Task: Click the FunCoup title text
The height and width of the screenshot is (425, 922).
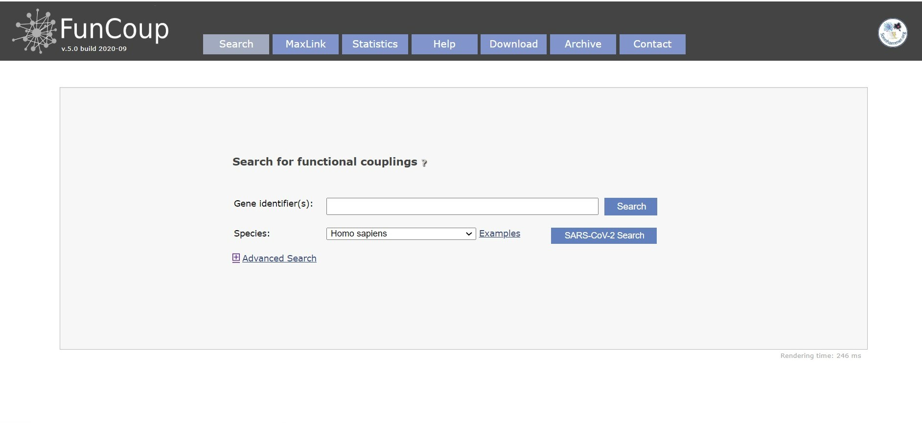Action: click(x=115, y=28)
